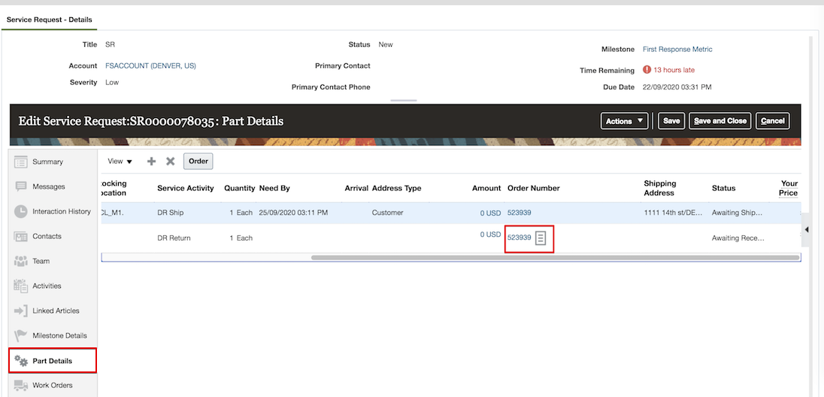This screenshot has height=397, width=824.
Task: Expand the right side panel arrow
Action: tap(806, 229)
